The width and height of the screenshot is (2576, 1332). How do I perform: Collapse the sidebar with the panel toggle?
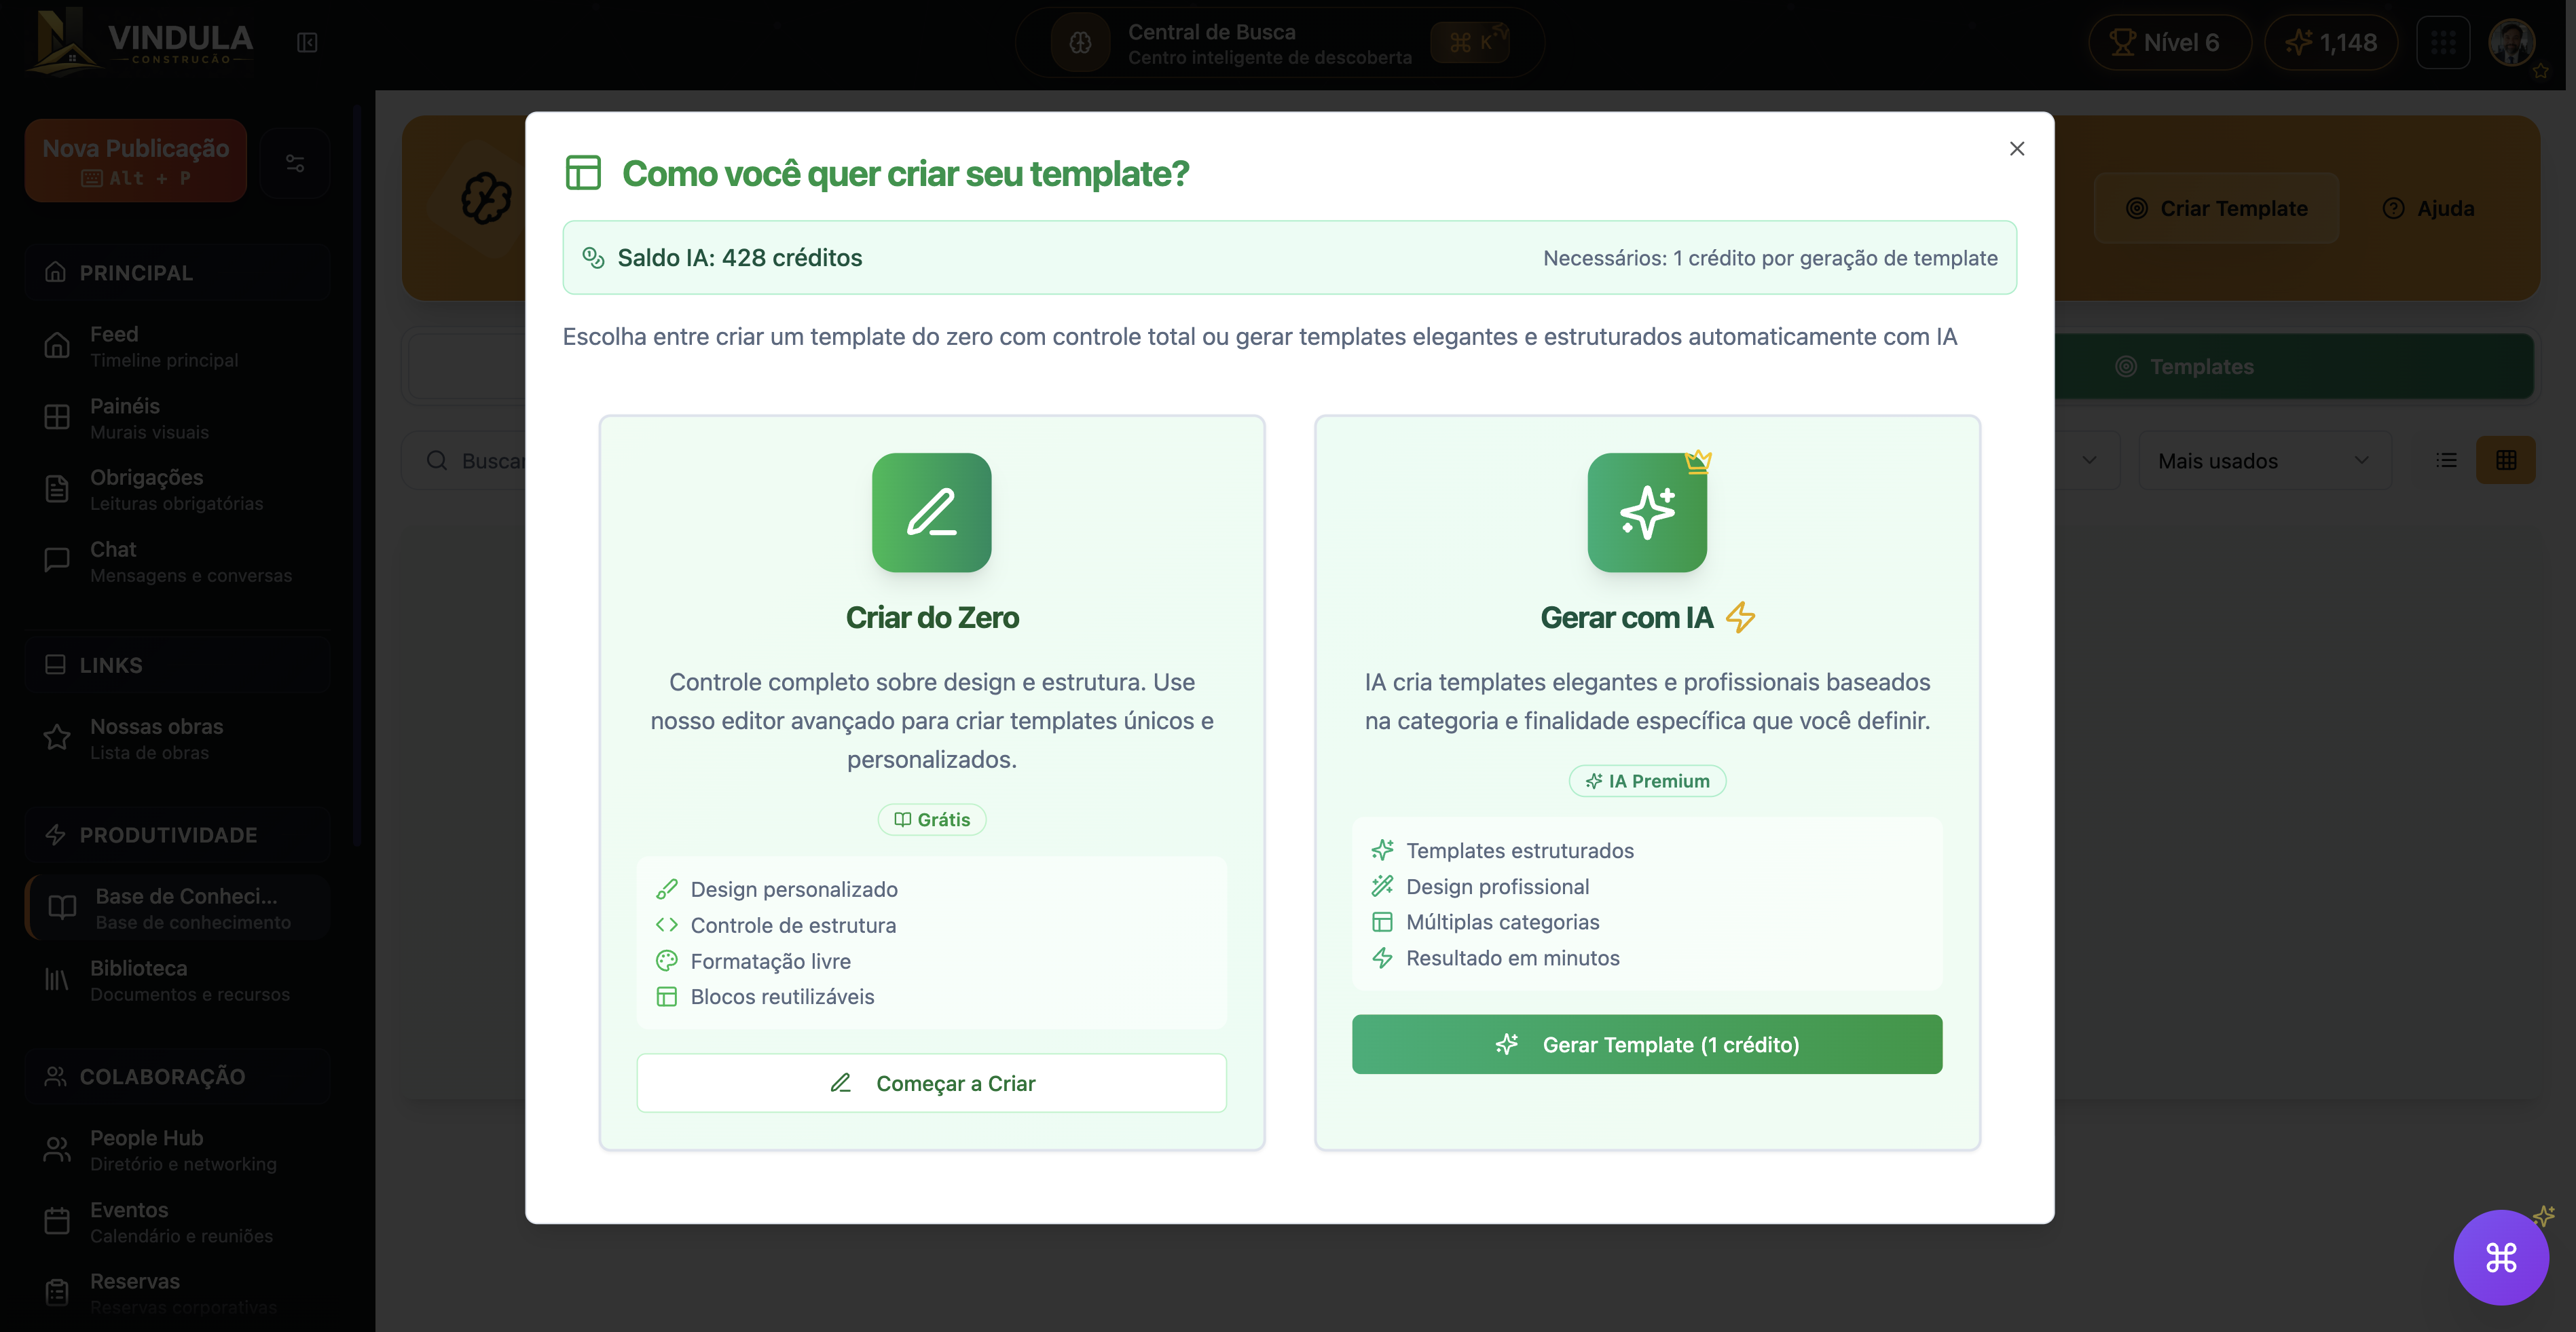[x=308, y=43]
